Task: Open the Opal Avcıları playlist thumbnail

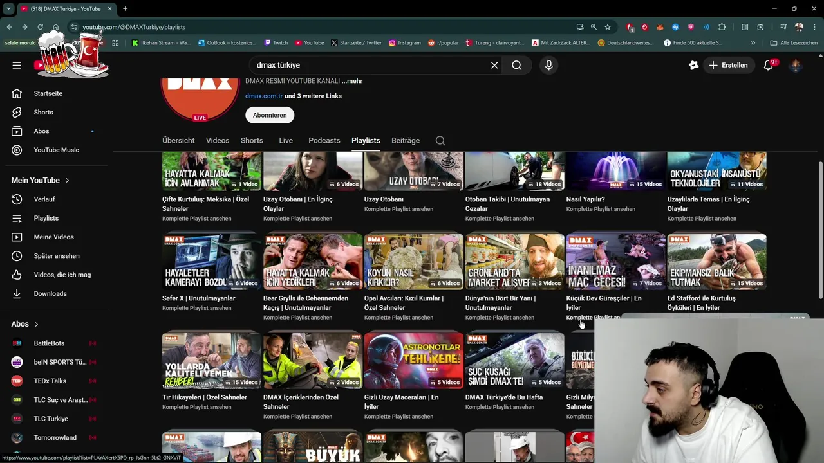Action: coord(414,262)
